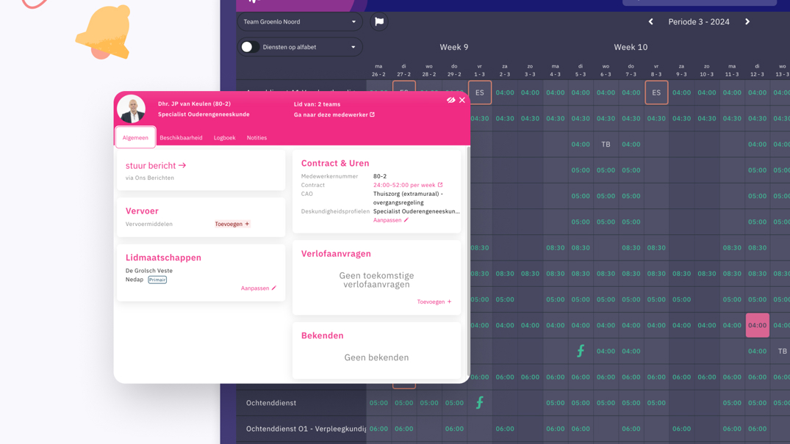Switch to the Beschikbaarheid tab
The image size is (790, 444).
[x=181, y=138]
